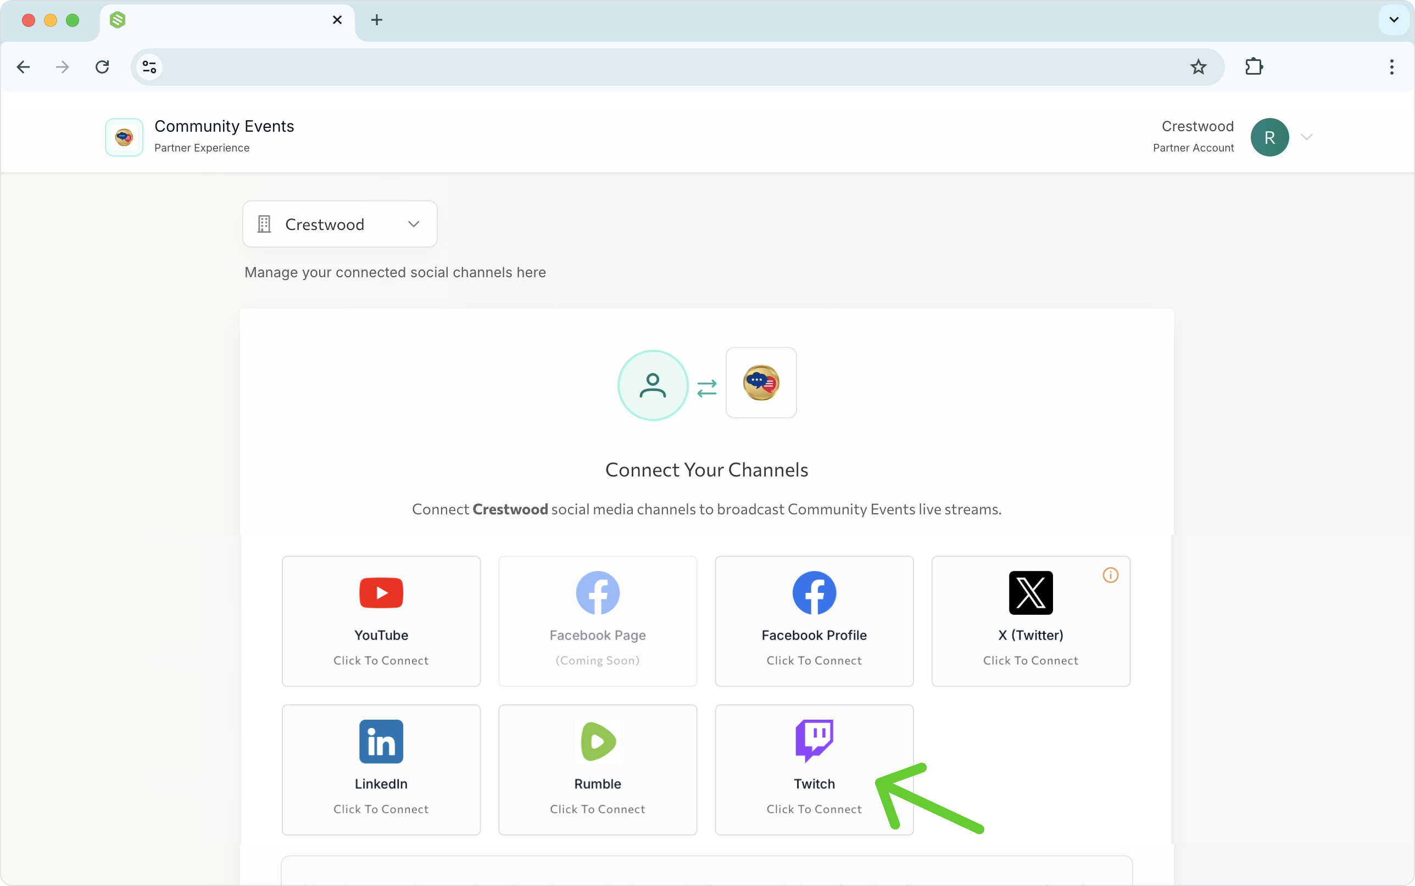Click the browser back arrow
Image resolution: width=1415 pixels, height=886 pixels.
[x=24, y=67]
